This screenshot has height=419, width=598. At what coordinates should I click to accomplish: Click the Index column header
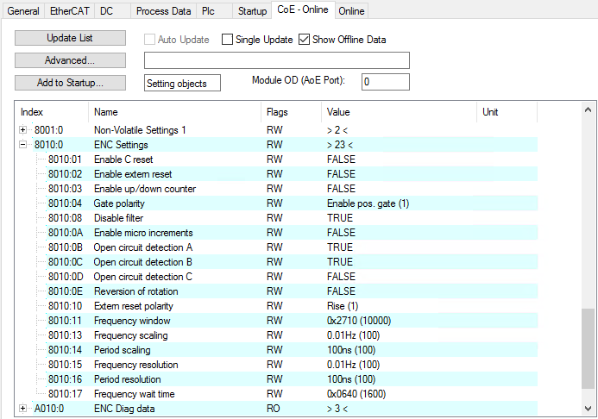tap(52, 112)
